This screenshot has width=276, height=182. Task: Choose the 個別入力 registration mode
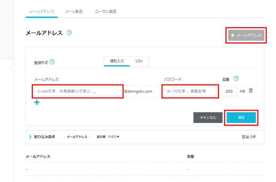point(117,61)
